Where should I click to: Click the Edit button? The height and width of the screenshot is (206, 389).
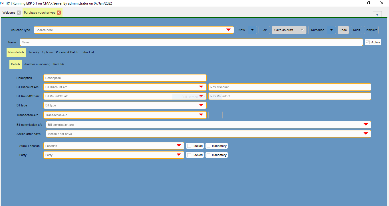tap(264, 30)
